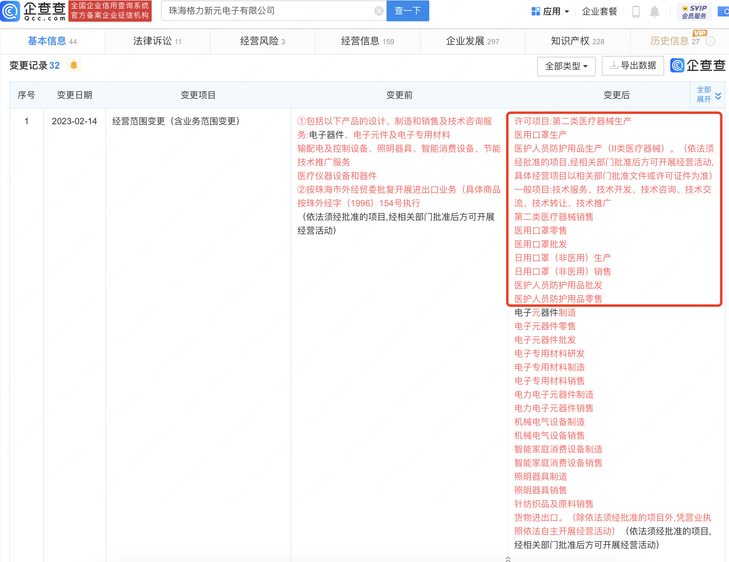Click the 变更项目 column header
The image size is (729, 562).
[198, 95]
